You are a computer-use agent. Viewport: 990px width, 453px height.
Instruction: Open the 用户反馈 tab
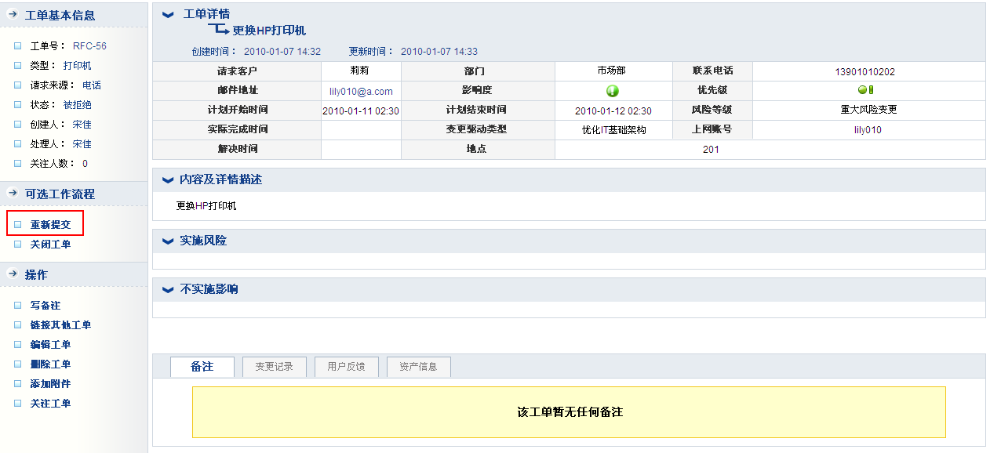(346, 367)
